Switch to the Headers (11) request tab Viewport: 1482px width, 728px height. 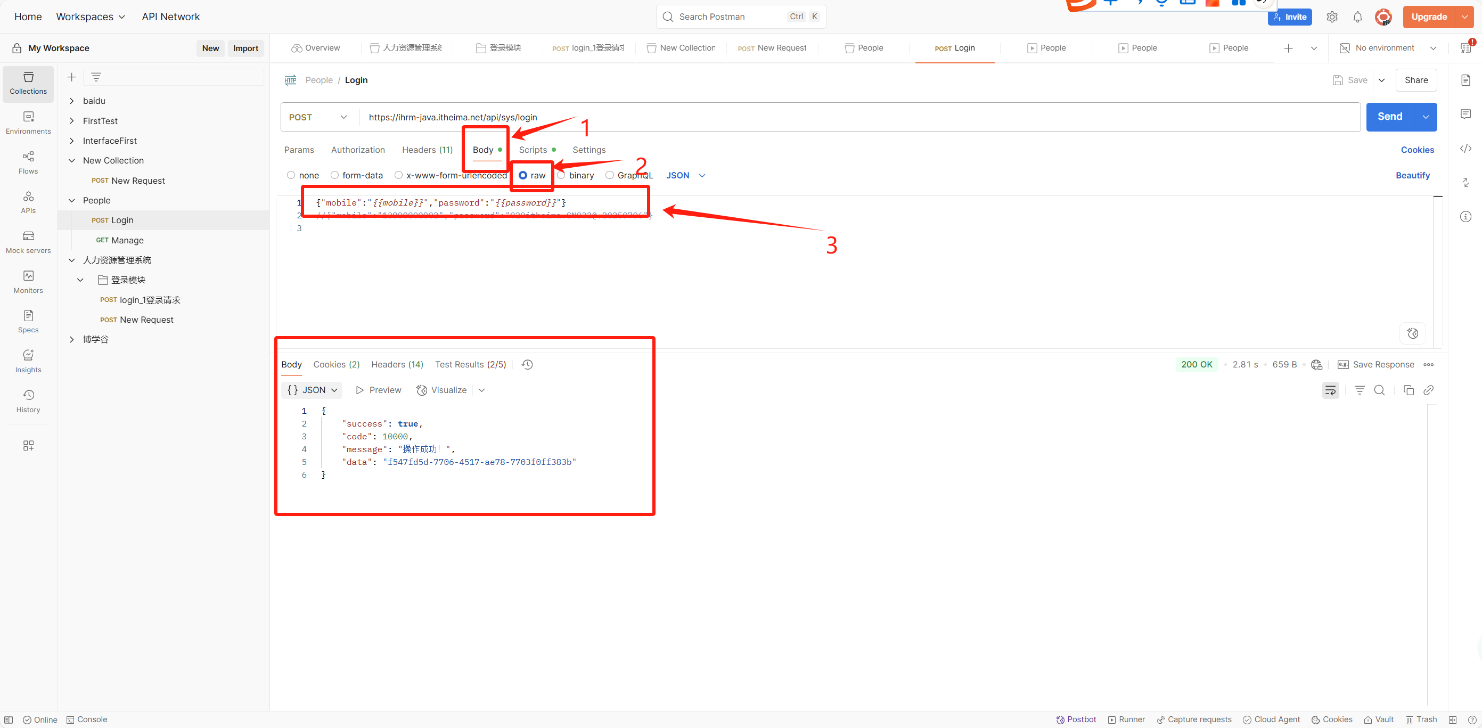427,150
